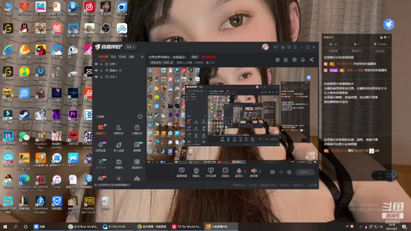
Task: Switch to the first tab in danmu assistant
Action: click(x=333, y=51)
